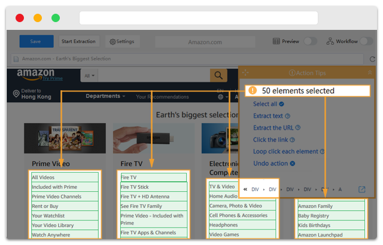
Task: Click the orange exclamation warning icon
Action: [x=253, y=90]
